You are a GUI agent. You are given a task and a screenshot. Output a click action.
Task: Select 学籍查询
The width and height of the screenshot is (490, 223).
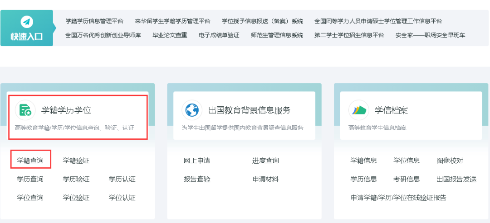click(30, 161)
